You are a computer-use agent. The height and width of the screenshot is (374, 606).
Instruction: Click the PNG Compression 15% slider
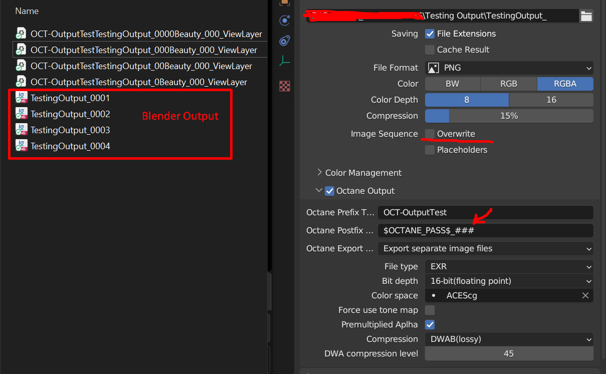click(x=509, y=116)
